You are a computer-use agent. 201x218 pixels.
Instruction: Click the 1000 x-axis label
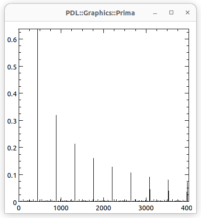(x=61, y=208)
